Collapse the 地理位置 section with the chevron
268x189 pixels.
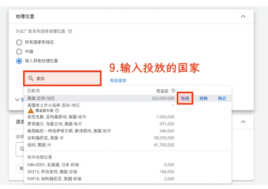(x=243, y=17)
